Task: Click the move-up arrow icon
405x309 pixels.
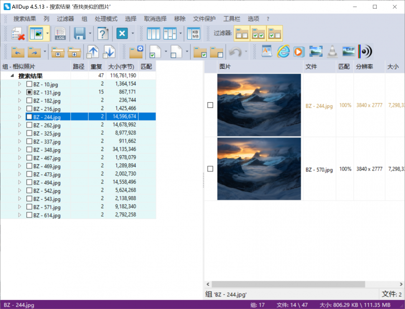Action: pos(93,52)
